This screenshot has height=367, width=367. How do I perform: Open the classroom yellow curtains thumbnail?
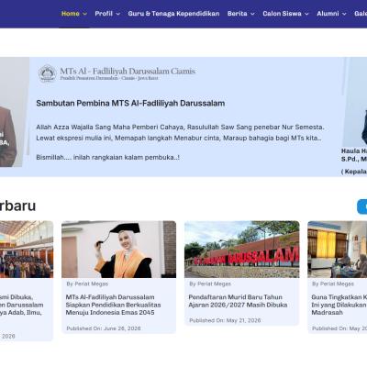[337, 250]
